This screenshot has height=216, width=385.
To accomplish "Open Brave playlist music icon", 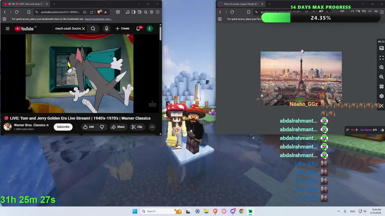I will 128,12.
